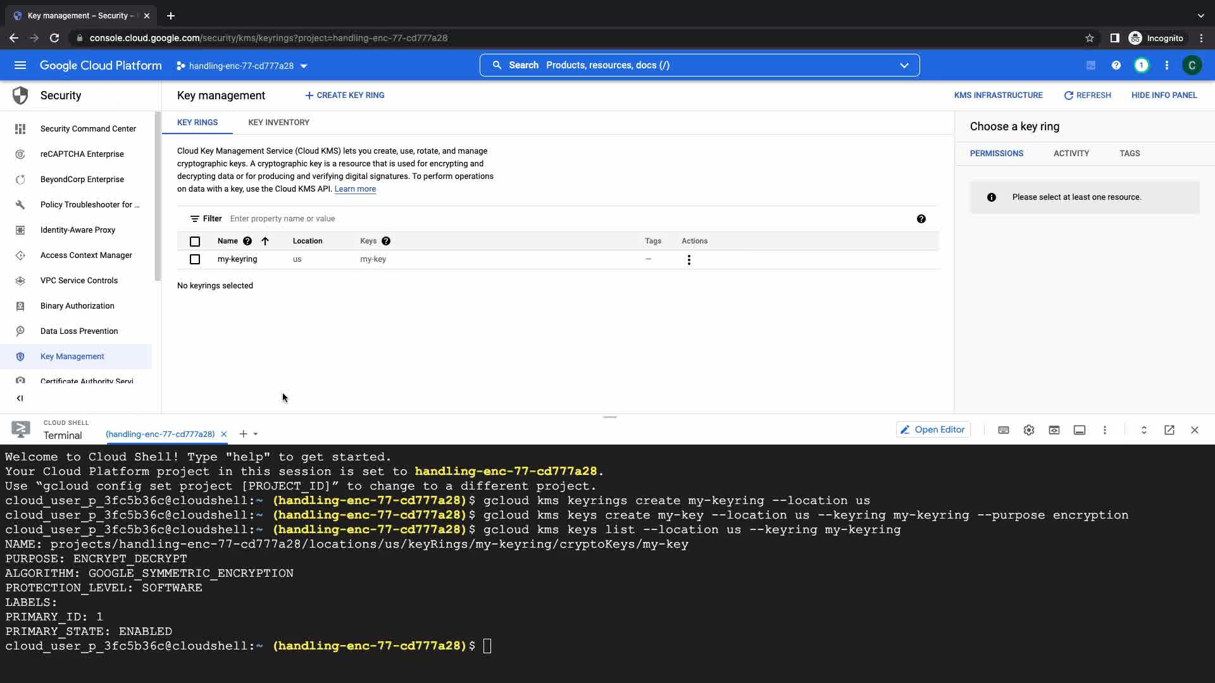Click the table filter help icon
The width and height of the screenshot is (1215, 683).
921,219
